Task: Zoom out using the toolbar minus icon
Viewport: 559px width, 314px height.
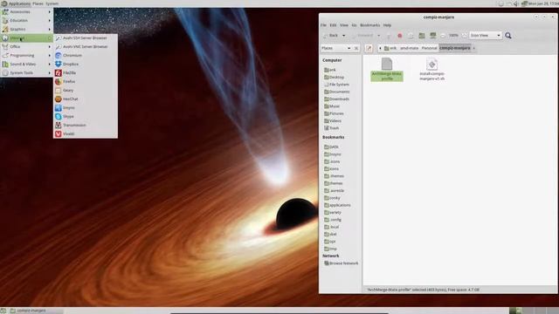Action: tap(443, 36)
